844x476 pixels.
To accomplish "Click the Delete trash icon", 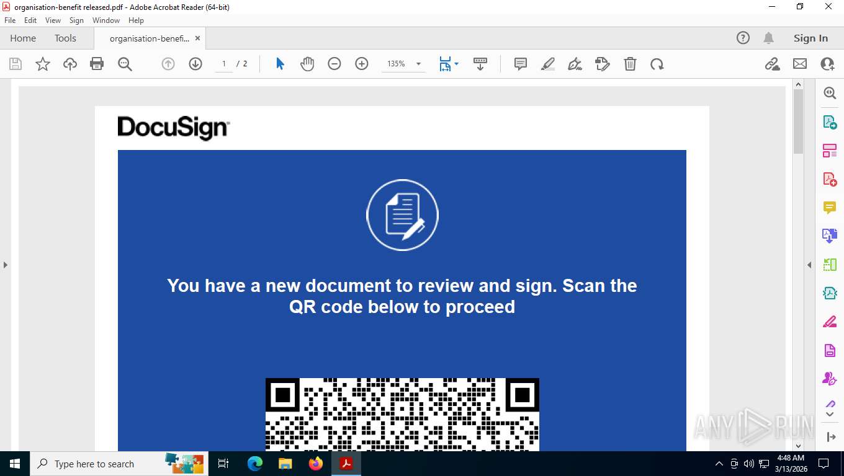I will pyautogui.click(x=630, y=64).
